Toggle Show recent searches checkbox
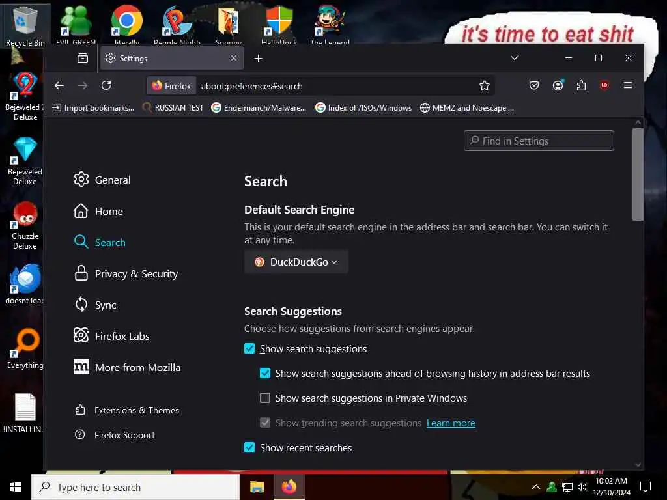The height and width of the screenshot is (500, 667). coord(249,447)
